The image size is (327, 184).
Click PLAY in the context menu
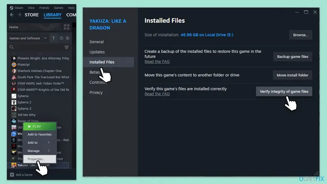tap(39, 126)
